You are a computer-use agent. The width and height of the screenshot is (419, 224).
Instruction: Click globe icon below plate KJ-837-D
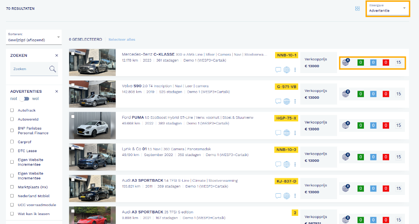tap(287, 196)
